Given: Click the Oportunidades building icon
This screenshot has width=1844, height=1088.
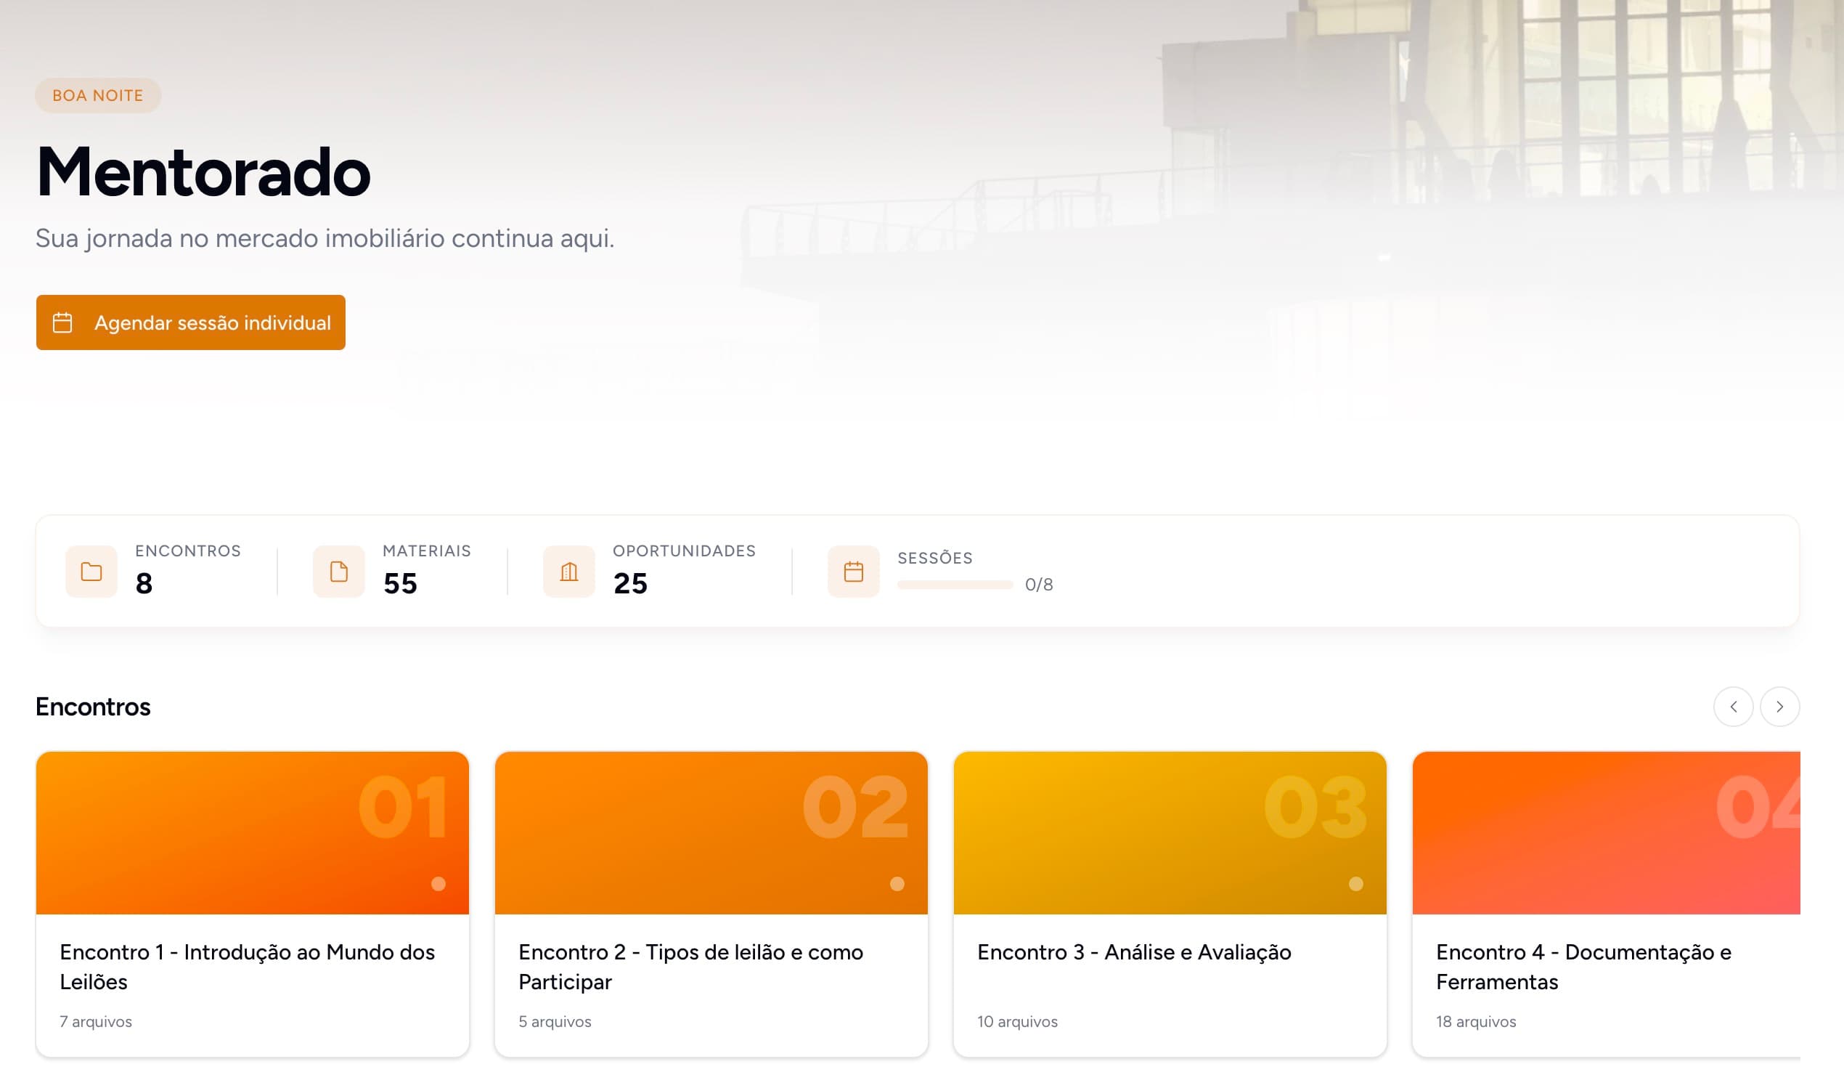Looking at the screenshot, I should pos(569,572).
